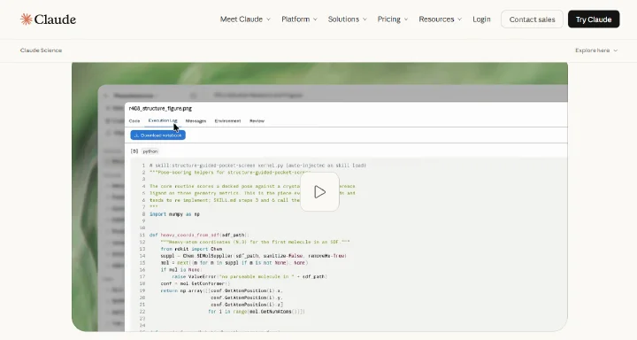Expand the Solutions dropdown
The width and height of the screenshot is (637, 340).
click(348, 19)
